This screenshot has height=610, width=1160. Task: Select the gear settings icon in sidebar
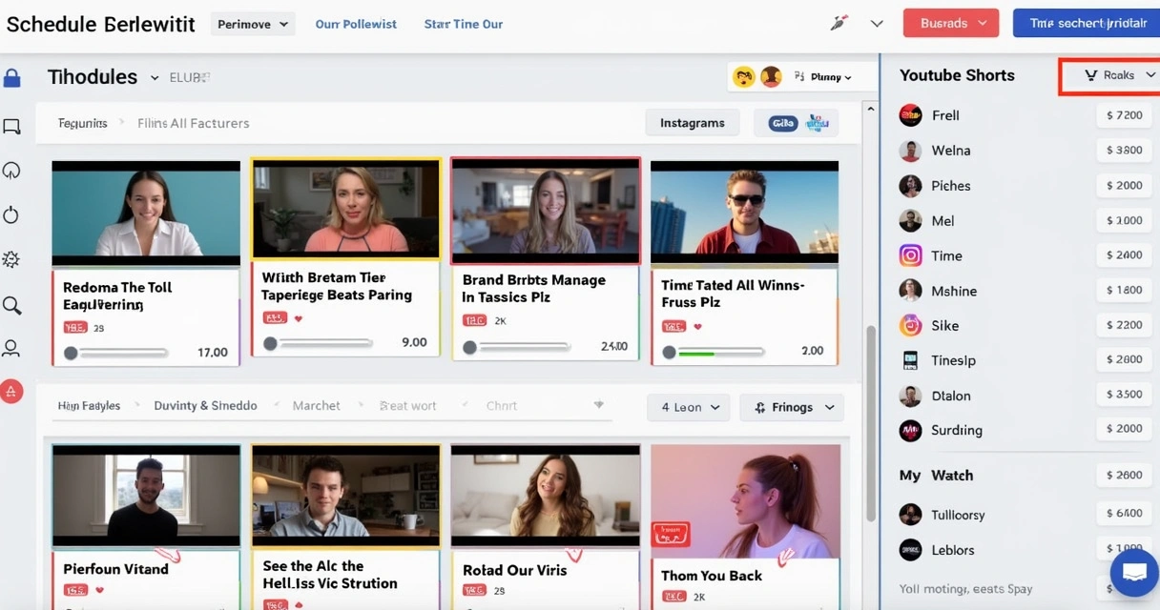coord(11,259)
